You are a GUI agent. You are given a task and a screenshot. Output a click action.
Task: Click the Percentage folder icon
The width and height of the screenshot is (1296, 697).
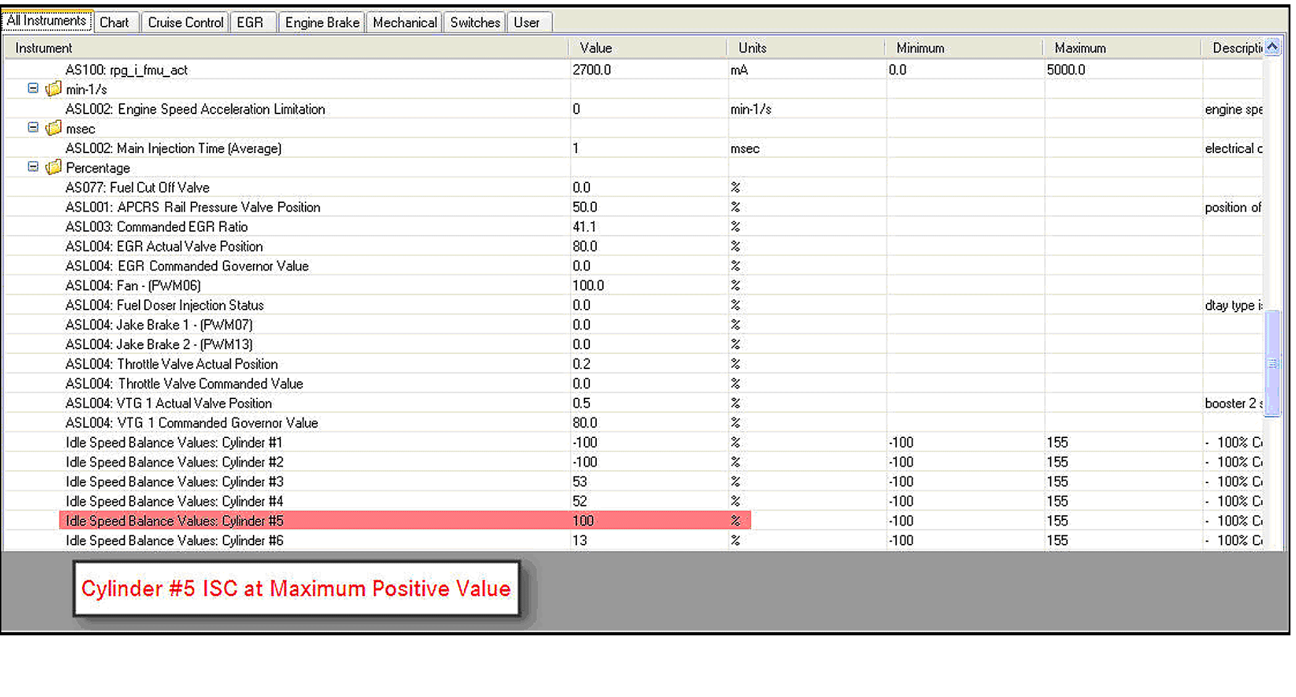[54, 167]
